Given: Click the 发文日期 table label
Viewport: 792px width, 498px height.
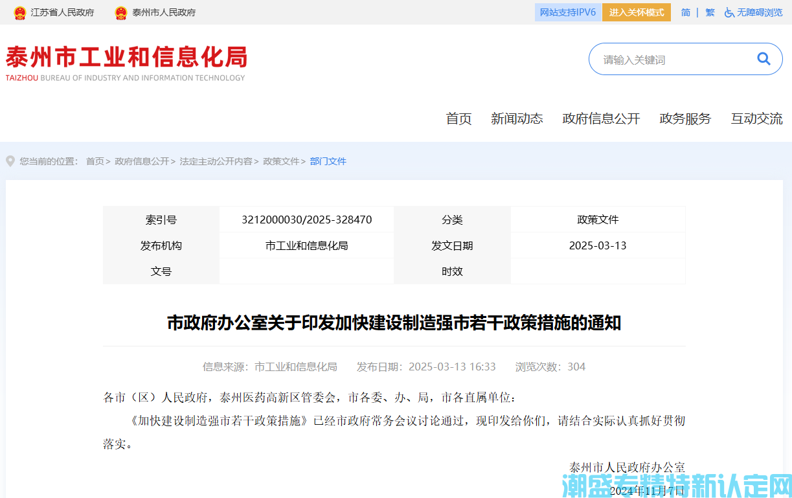Looking at the screenshot, I should click(452, 245).
